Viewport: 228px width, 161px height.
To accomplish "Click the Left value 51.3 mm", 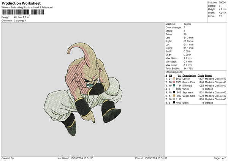I will 188,38.
